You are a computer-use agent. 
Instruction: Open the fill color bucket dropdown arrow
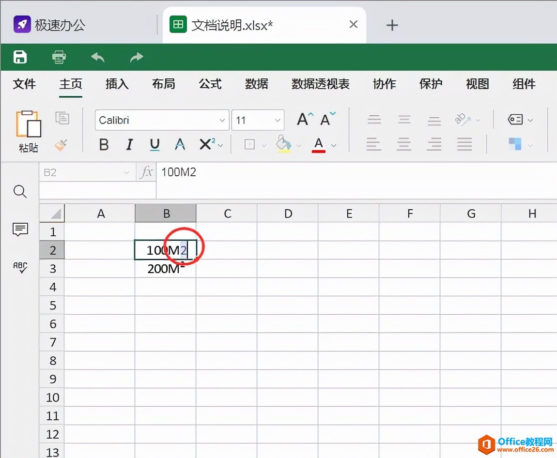click(x=299, y=144)
